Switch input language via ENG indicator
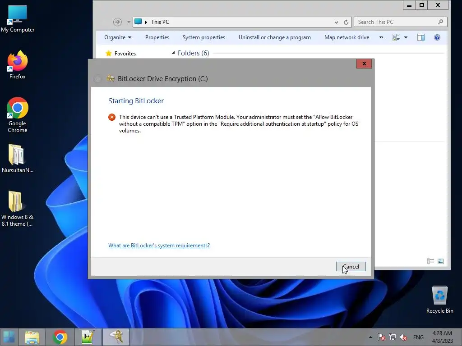The width and height of the screenshot is (462, 346). 418,337
